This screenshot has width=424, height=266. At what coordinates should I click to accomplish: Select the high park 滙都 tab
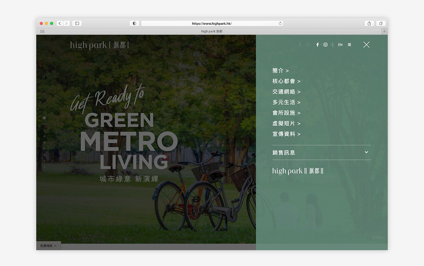(x=212, y=31)
